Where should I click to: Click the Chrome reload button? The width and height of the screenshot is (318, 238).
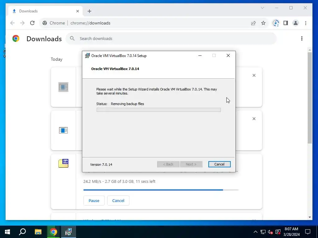(32, 23)
